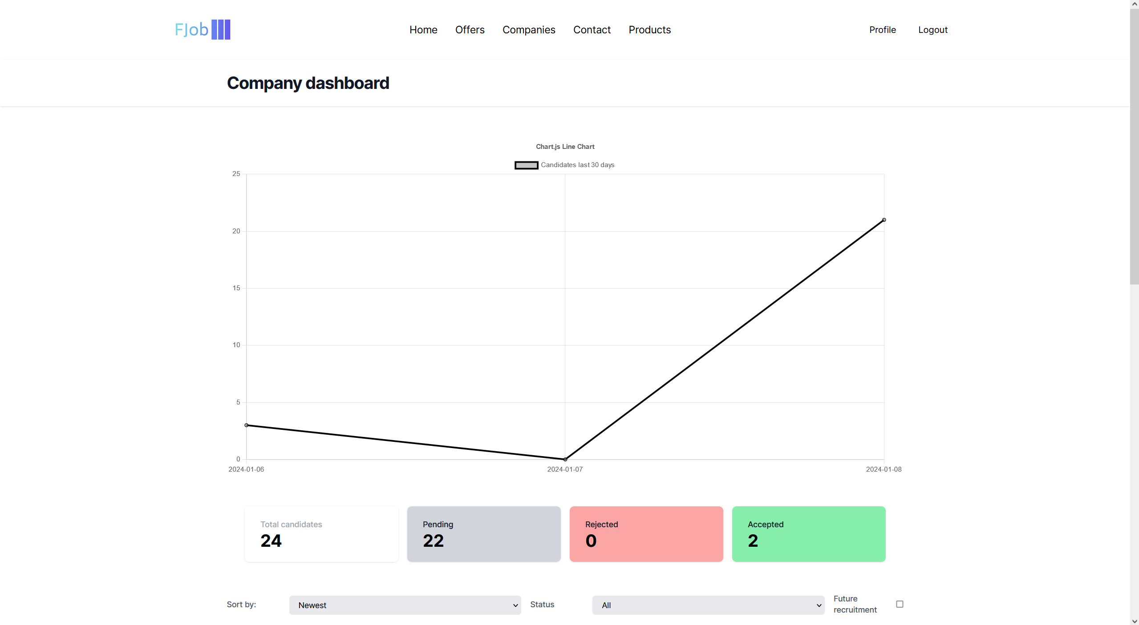This screenshot has width=1139, height=625.
Task: Click the Home navigation button
Action: (423, 29)
